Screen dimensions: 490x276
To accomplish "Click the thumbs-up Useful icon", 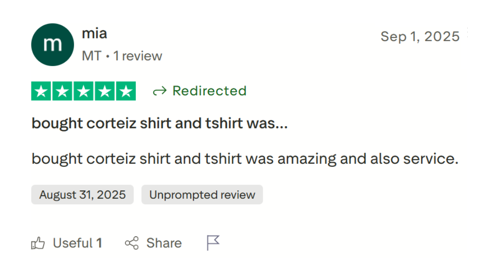I will click(x=38, y=243).
